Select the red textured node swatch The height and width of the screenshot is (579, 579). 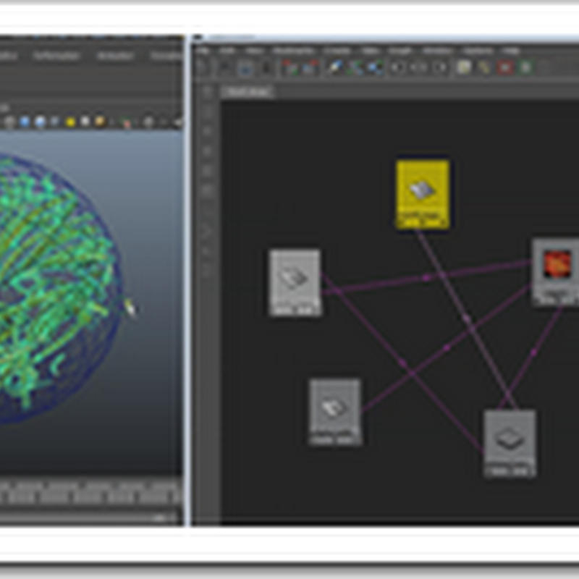(557, 263)
